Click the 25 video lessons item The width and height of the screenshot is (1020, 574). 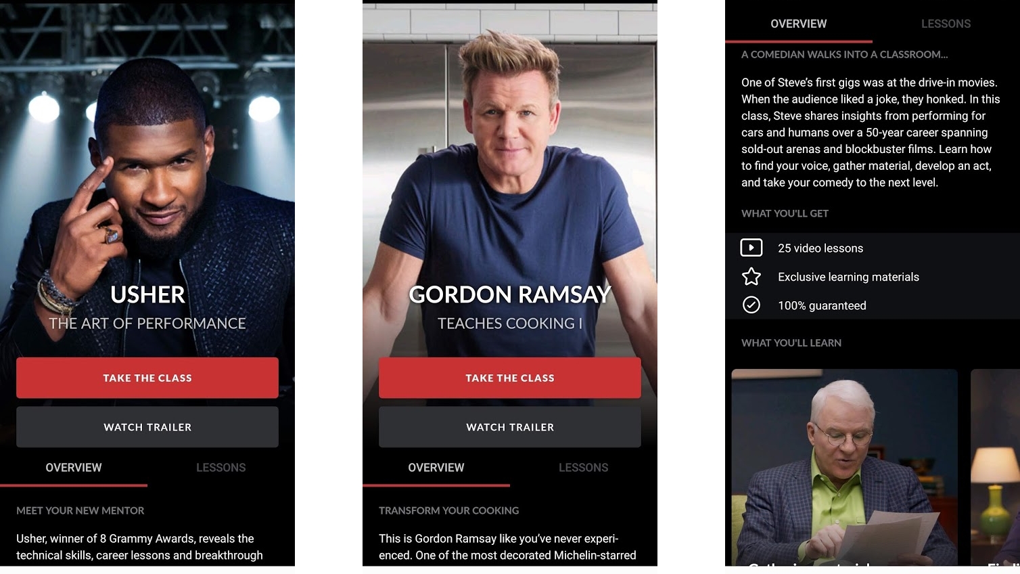coord(873,248)
